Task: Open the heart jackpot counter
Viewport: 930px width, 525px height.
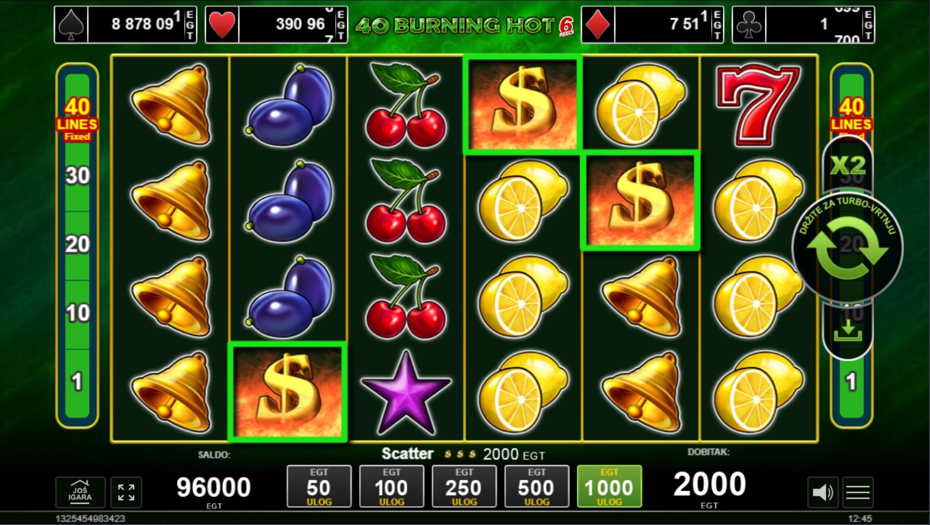Action: pos(276,24)
